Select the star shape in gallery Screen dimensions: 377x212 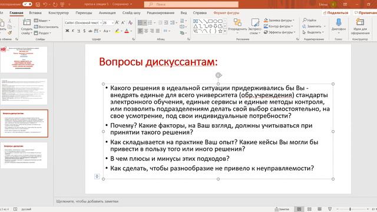coord(220,31)
